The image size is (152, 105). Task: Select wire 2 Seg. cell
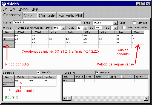[x=138, y=39]
